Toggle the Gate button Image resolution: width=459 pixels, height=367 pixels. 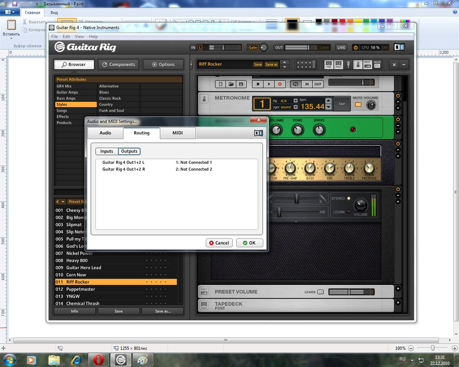pos(252,47)
